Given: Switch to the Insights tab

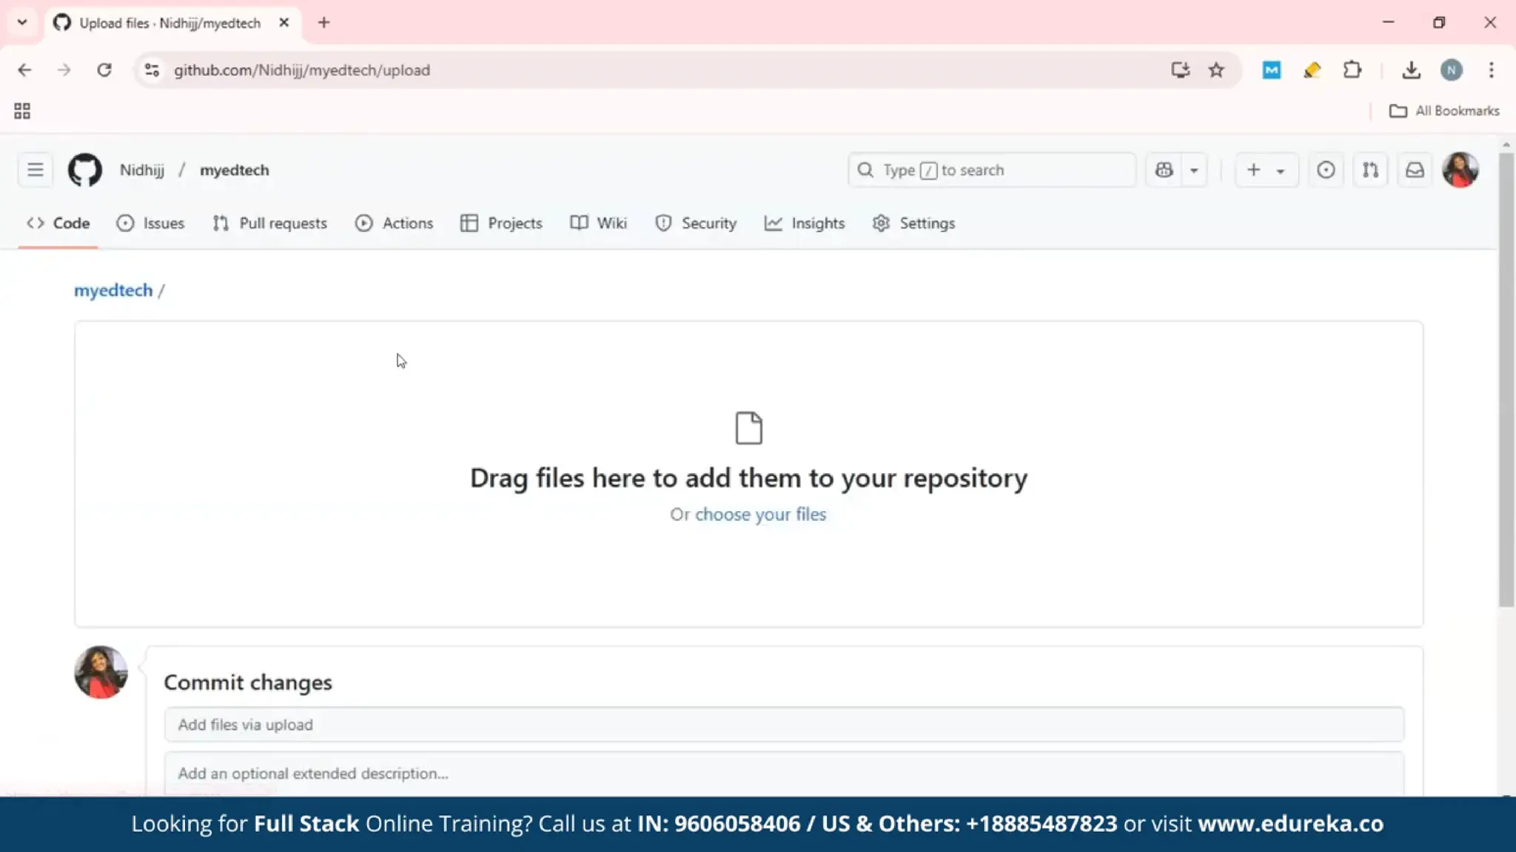Looking at the screenshot, I should (x=805, y=223).
